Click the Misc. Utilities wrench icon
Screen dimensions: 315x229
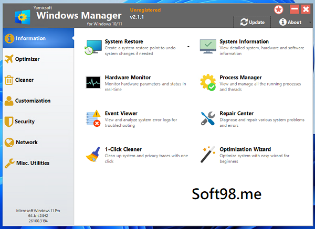coord(9,163)
